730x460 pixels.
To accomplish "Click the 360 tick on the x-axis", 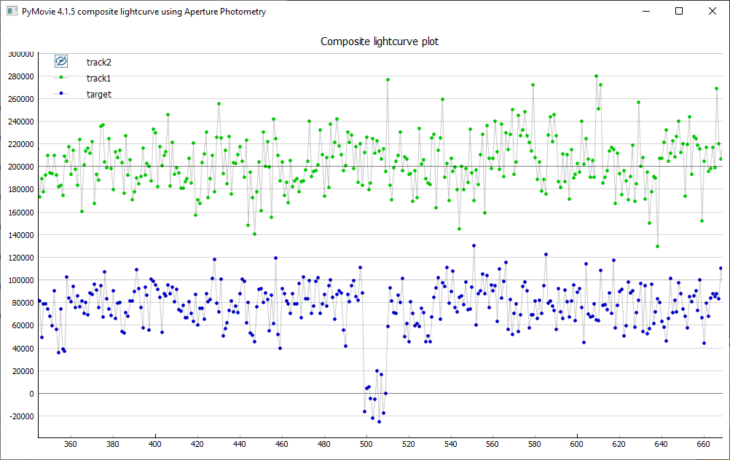I will 71,443.
